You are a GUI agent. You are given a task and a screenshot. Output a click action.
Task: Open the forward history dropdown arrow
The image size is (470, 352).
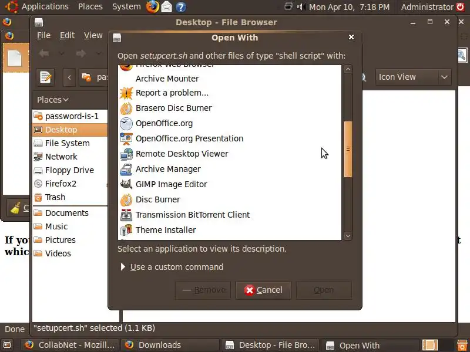coord(98,53)
